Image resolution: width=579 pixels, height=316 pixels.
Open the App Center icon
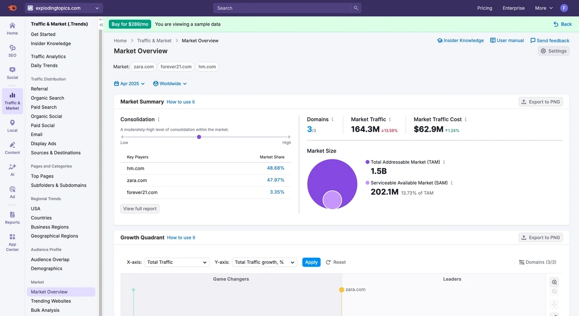pyautogui.click(x=13, y=242)
